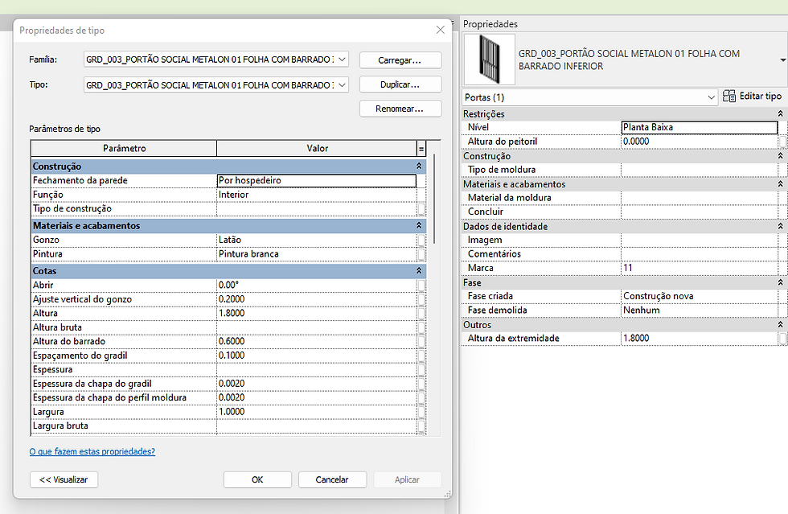
Task: Collapse the Outros section
Action: click(x=780, y=325)
